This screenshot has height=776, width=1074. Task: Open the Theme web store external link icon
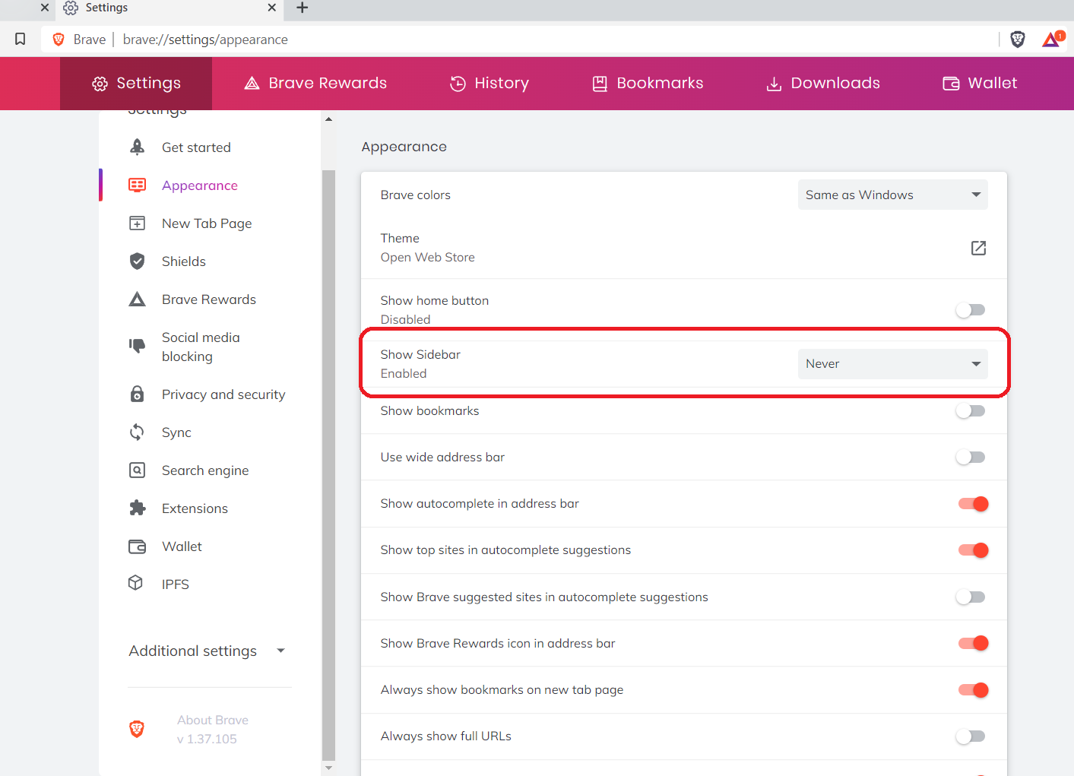tap(978, 248)
